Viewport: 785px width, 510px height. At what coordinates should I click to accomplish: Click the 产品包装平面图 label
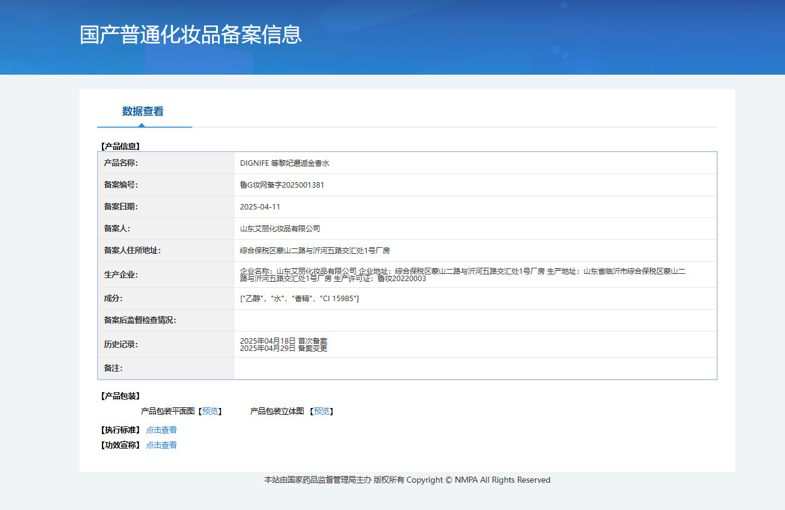click(x=168, y=412)
